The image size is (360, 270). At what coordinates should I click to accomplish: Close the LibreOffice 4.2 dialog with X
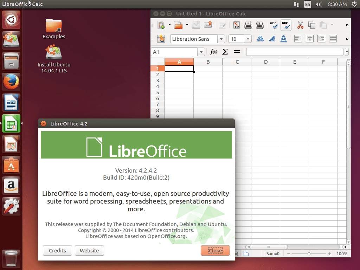43,124
